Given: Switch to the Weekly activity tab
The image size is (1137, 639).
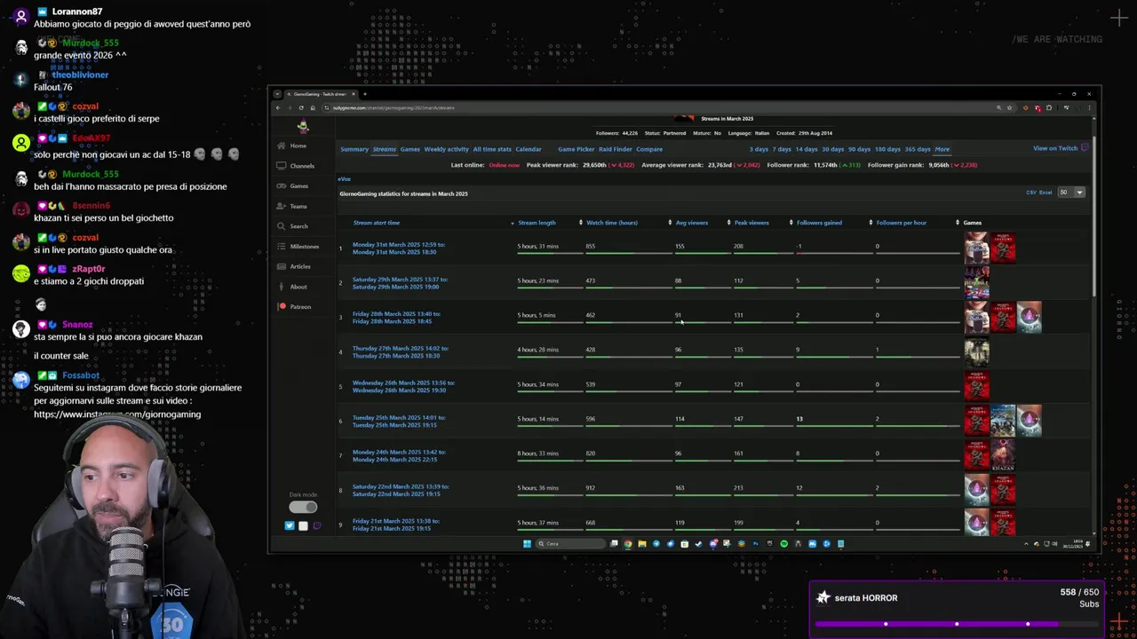Looking at the screenshot, I should (446, 149).
